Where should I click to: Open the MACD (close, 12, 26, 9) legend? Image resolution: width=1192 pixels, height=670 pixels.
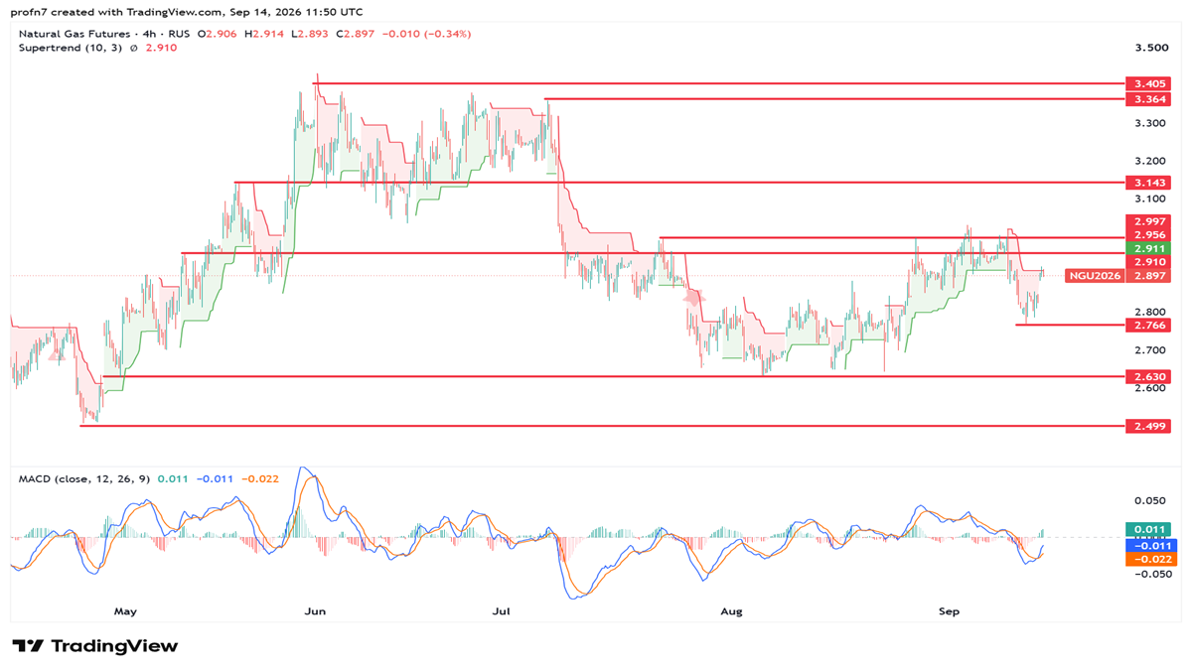85,479
